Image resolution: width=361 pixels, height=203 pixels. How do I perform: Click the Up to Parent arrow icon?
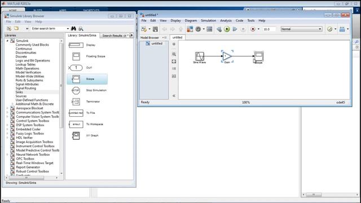pyautogui.click(x=180, y=29)
